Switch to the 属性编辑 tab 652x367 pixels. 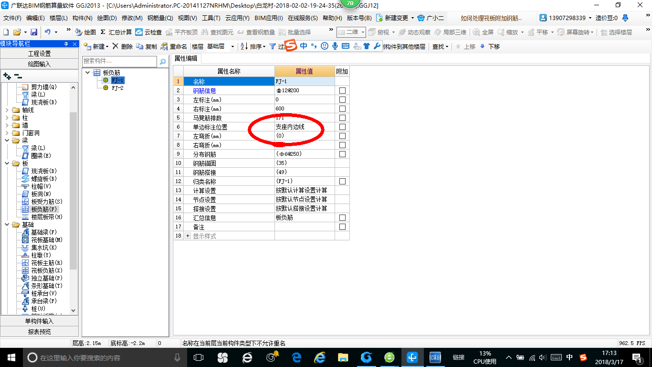[186, 58]
